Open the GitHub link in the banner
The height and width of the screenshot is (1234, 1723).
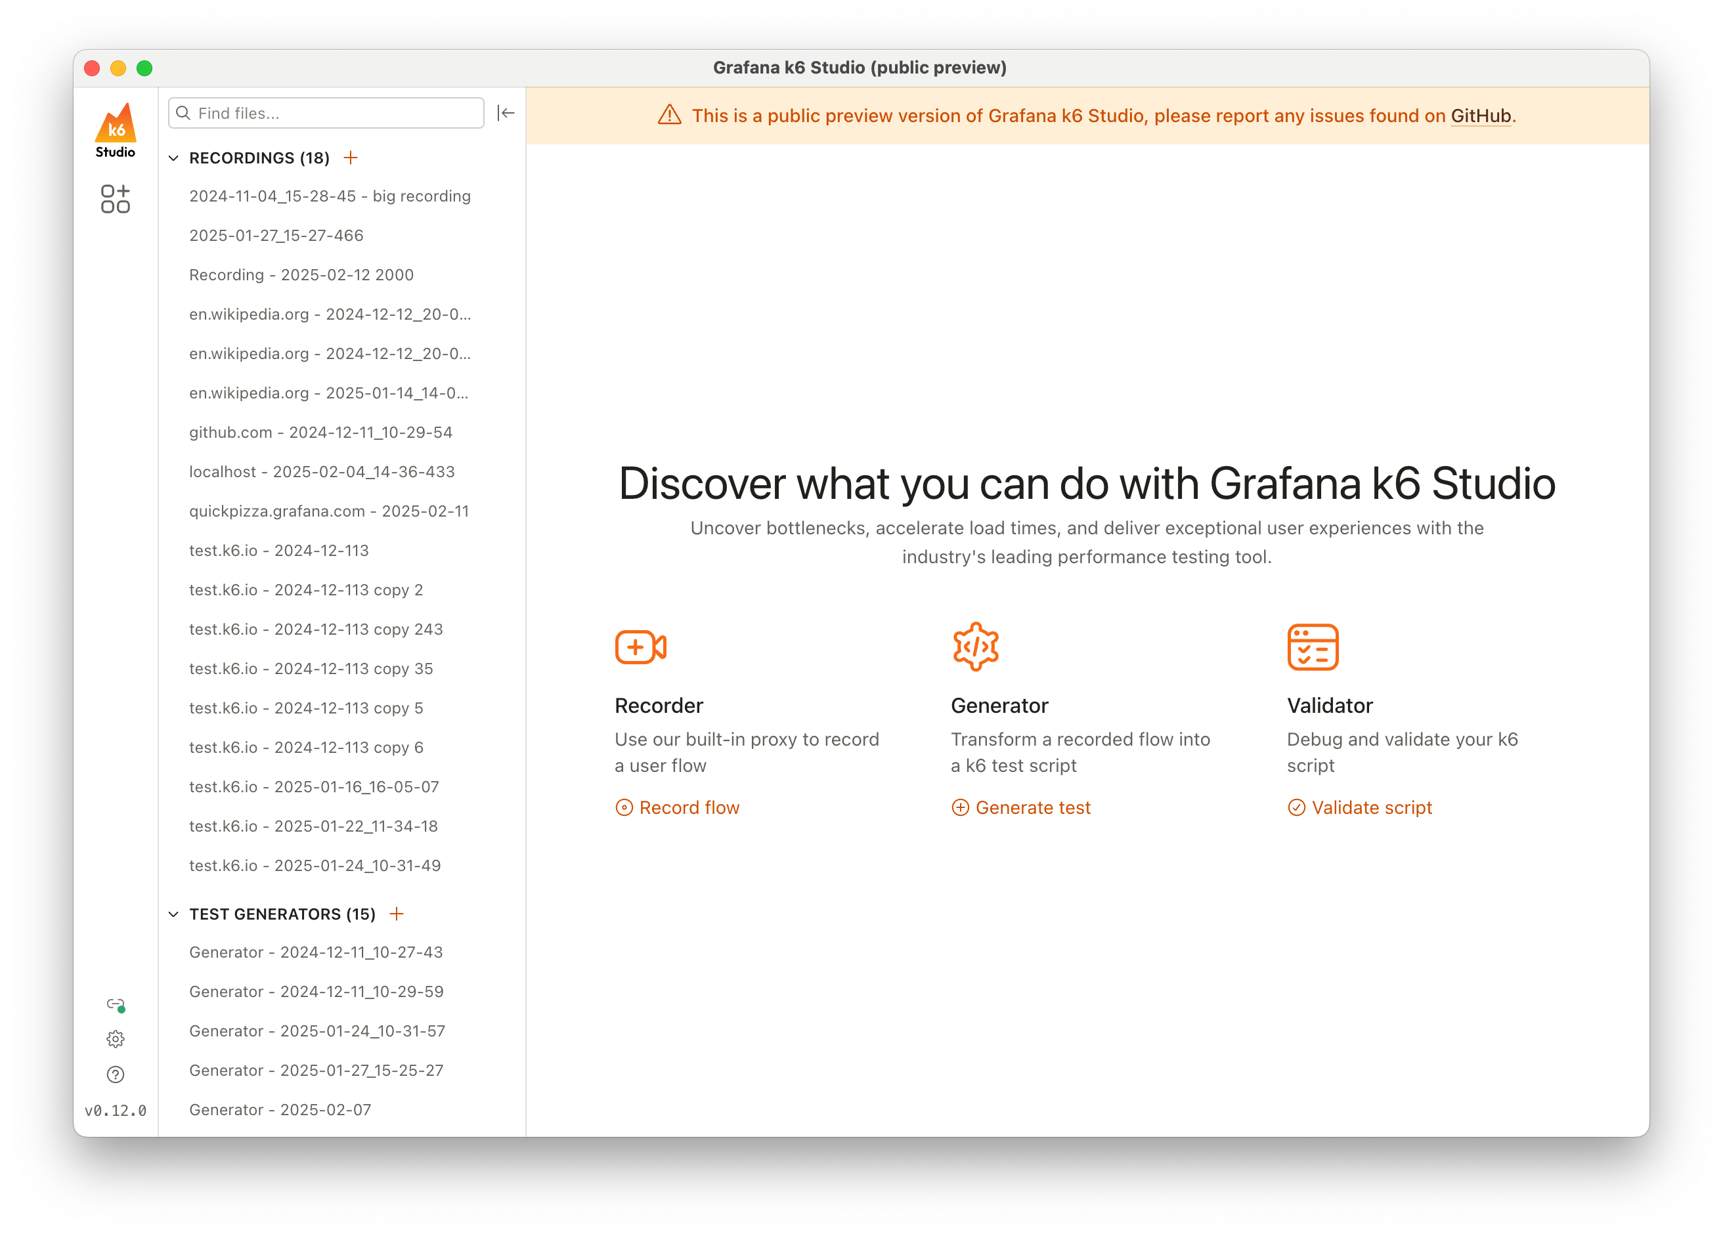pyautogui.click(x=1480, y=116)
